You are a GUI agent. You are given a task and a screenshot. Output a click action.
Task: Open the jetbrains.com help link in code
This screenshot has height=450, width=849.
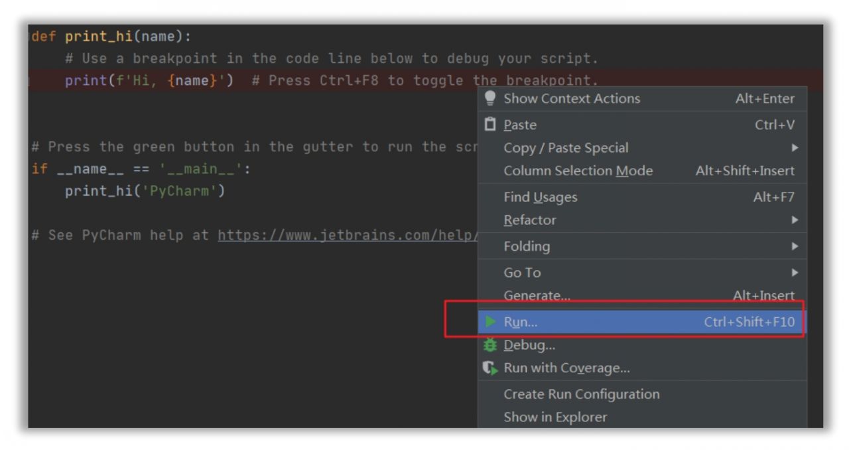tap(348, 235)
